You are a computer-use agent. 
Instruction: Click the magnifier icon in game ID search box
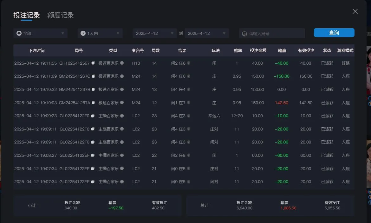coord(245,33)
